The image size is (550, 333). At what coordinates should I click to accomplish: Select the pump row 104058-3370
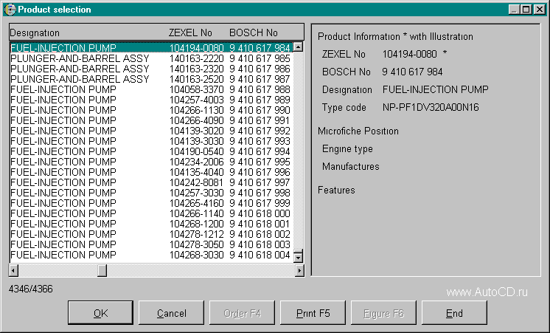[151, 89]
